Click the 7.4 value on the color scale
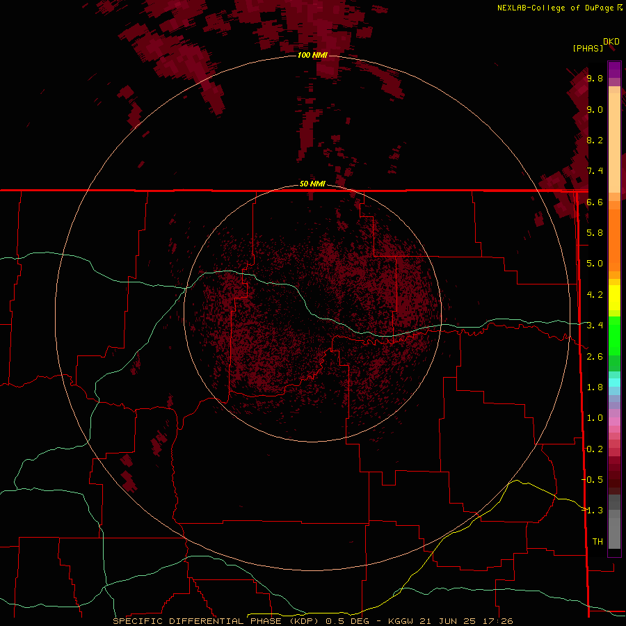Image resolution: width=626 pixels, height=626 pixels. [x=595, y=171]
